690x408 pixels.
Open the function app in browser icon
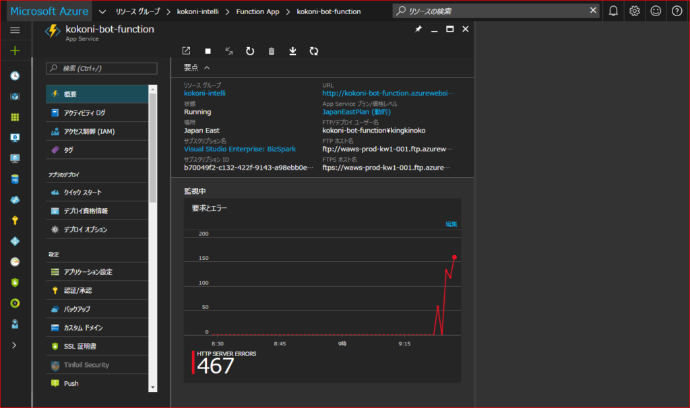point(186,51)
